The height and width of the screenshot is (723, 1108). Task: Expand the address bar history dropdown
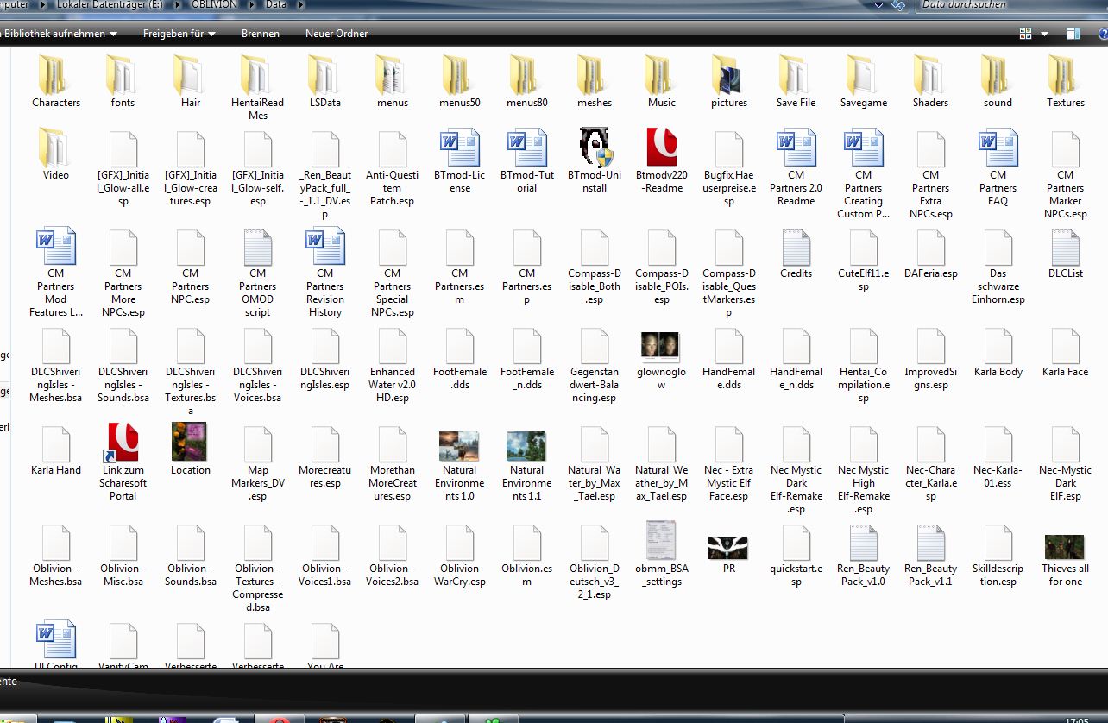pos(879,5)
